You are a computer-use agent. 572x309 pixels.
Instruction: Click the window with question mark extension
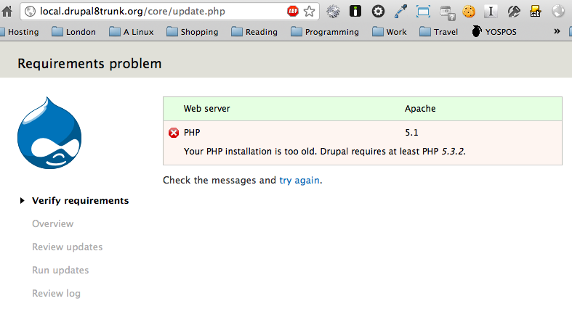[447, 12]
